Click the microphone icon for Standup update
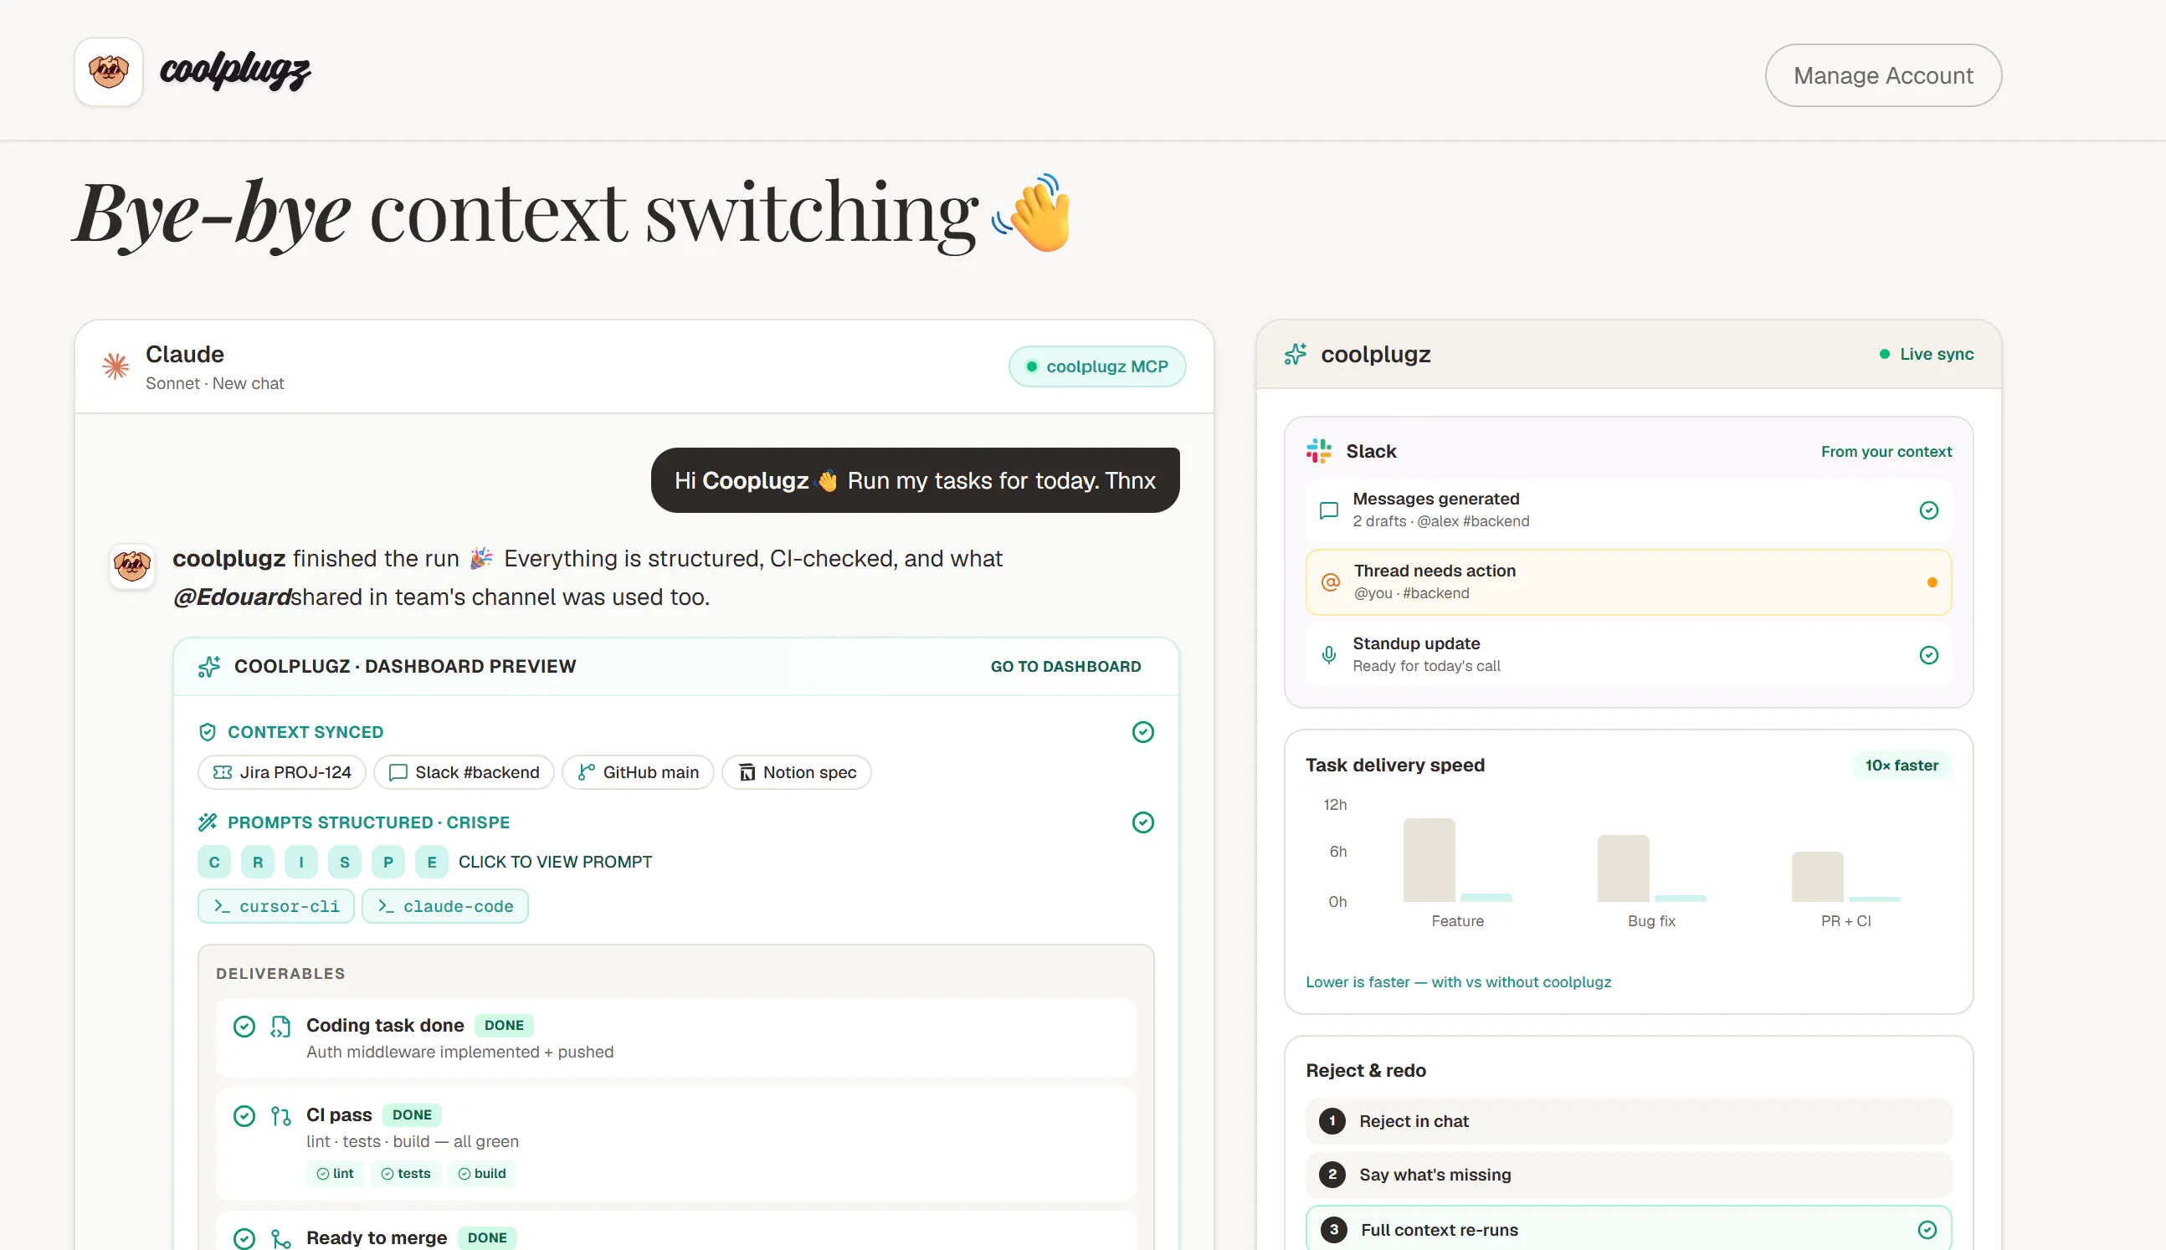 (1329, 655)
